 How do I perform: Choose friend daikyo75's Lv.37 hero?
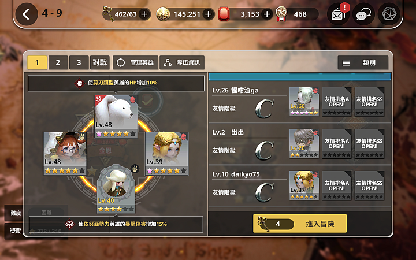pos(304,185)
